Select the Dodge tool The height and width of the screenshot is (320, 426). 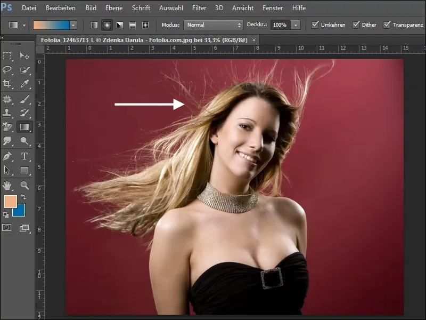[x=24, y=141]
